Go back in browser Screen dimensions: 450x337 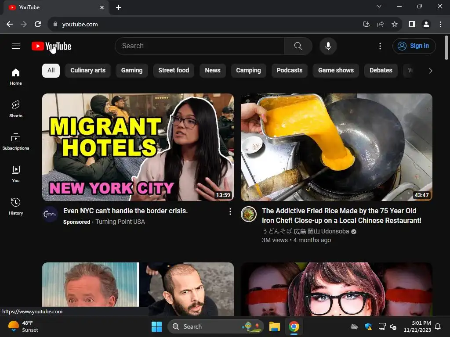(10, 25)
